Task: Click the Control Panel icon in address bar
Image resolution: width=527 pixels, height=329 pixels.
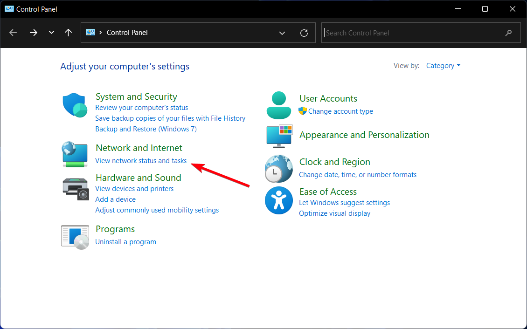Action: pyautogui.click(x=90, y=33)
